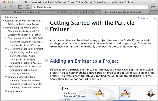Bookmark the Adding an Emitter section
Screen dimensions: 158x101
[46, 61]
